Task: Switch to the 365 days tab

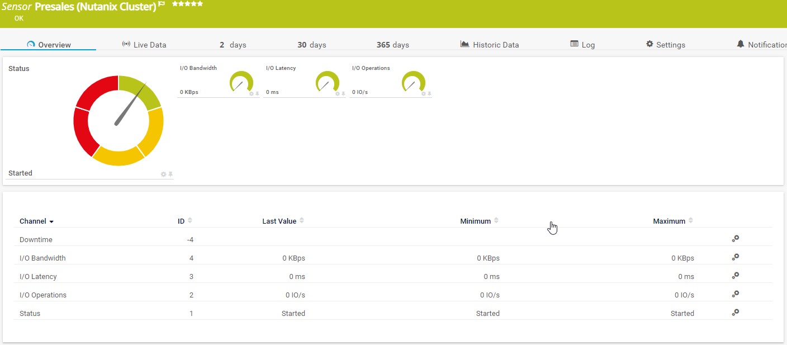Action: (392, 44)
